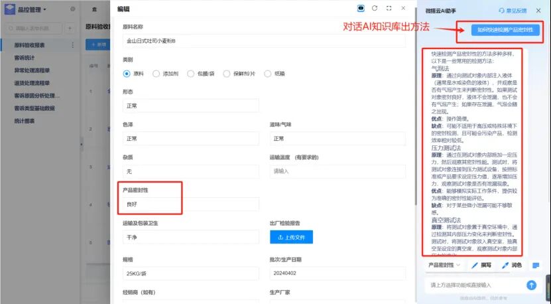
Task: Click the 上传文件 upload button
Action: click(291, 237)
